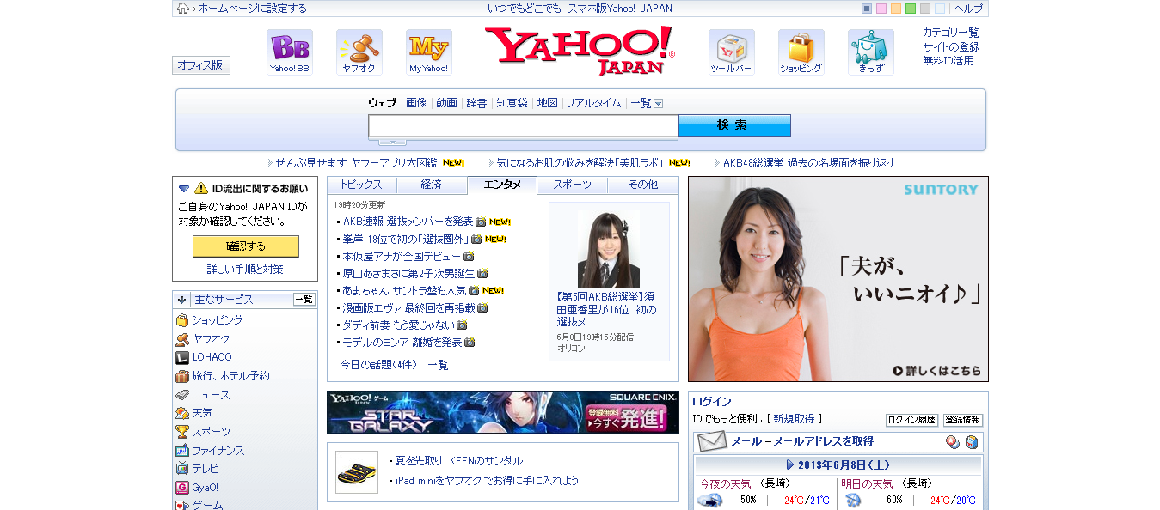The height and width of the screenshot is (510, 1160).
Task: Open ホームページに設定する link
Action: [x=253, y=9]
